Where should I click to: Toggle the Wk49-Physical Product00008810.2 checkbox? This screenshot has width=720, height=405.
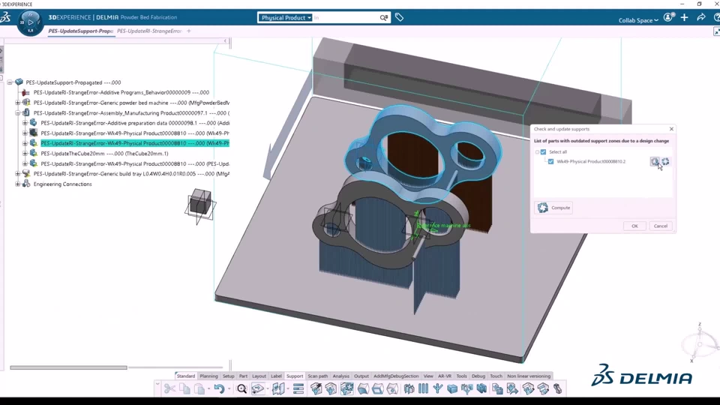pos(550,162)
